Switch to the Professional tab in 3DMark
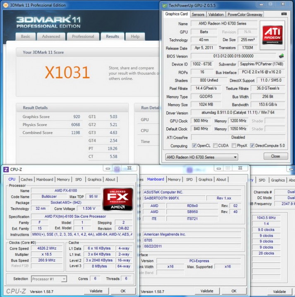The width and height of the screenshot is (295, 297). click(83, 36)
